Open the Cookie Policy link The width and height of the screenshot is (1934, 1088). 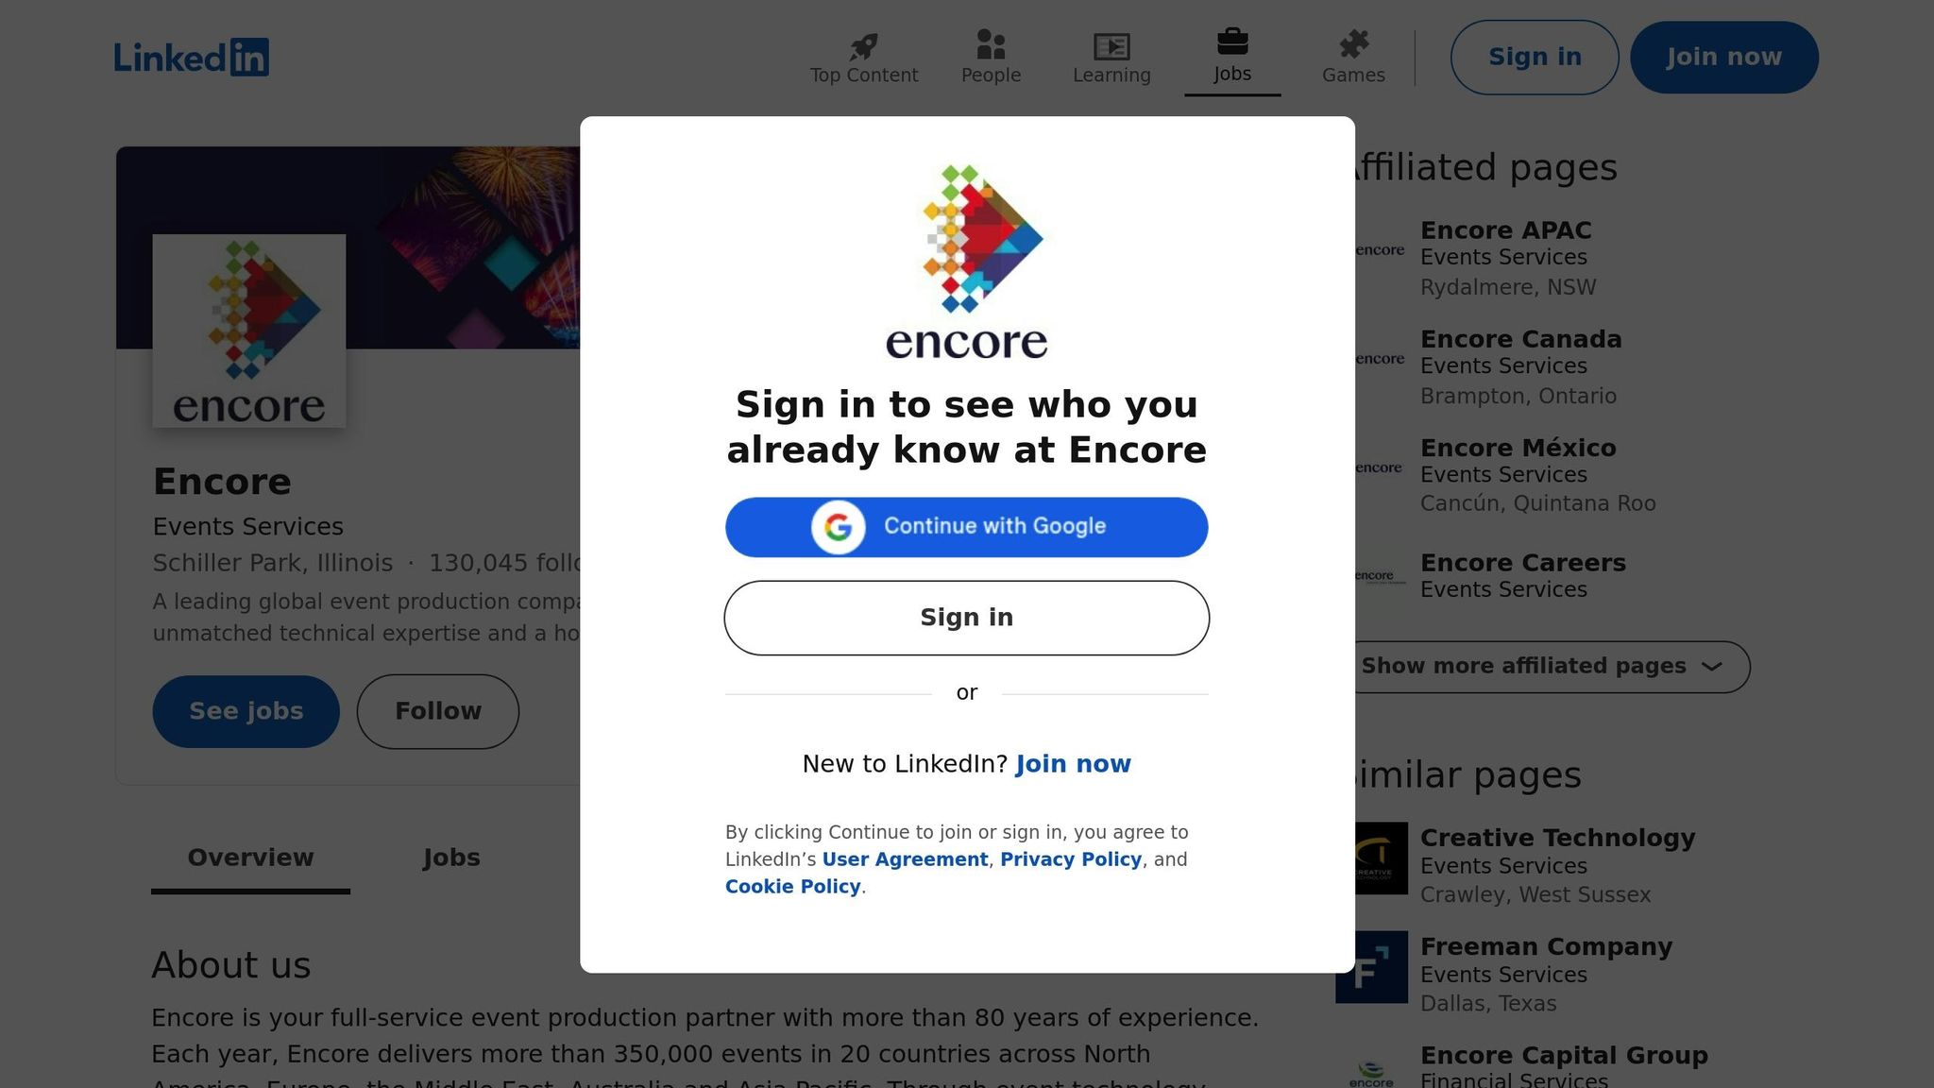tap(793, 887)
